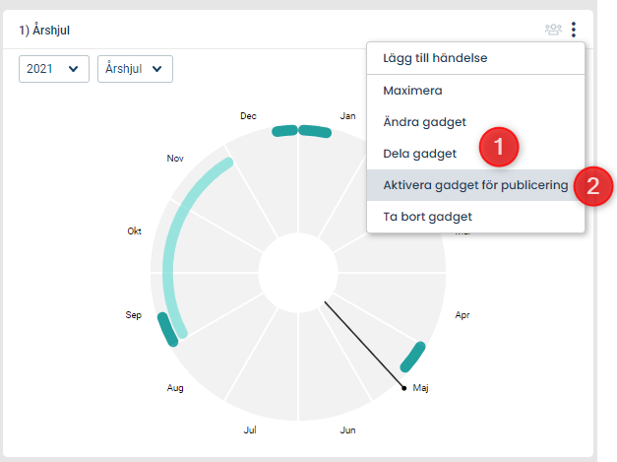This screenshot has height=462, width=617.
Task: Select 'Ta bort gadget' menu option
Action: tap(475, 217)
